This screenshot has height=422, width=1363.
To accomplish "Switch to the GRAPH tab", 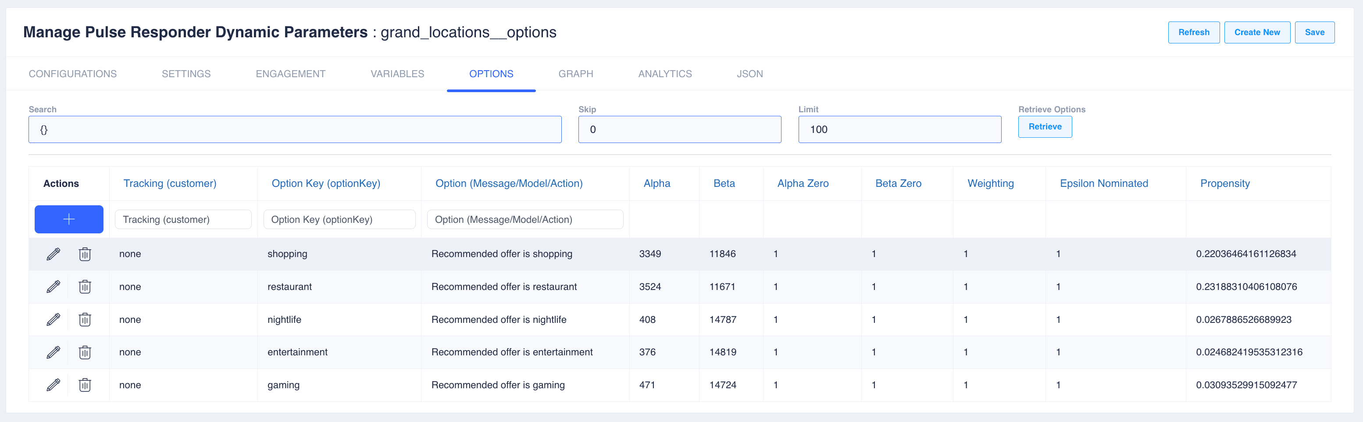I will click(x=575, y=74).
